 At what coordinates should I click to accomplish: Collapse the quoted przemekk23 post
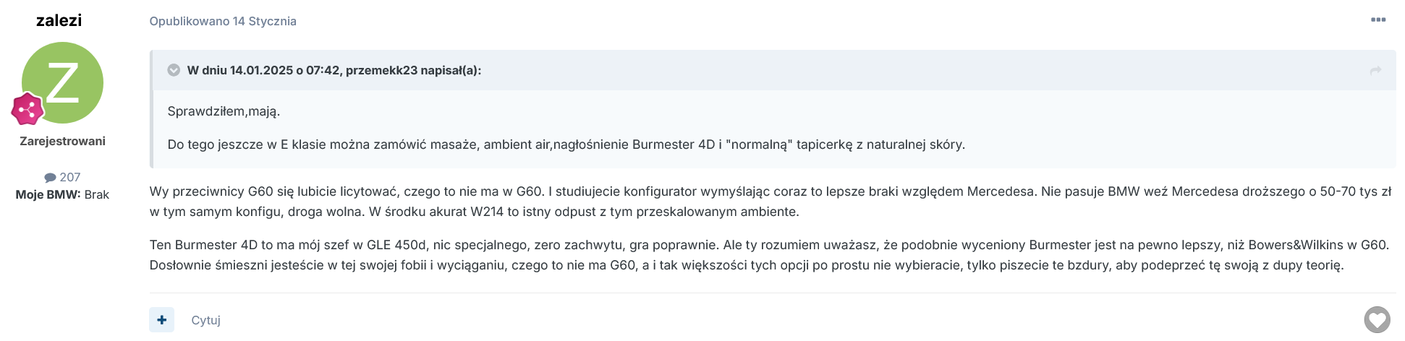[x=174, y=70]
